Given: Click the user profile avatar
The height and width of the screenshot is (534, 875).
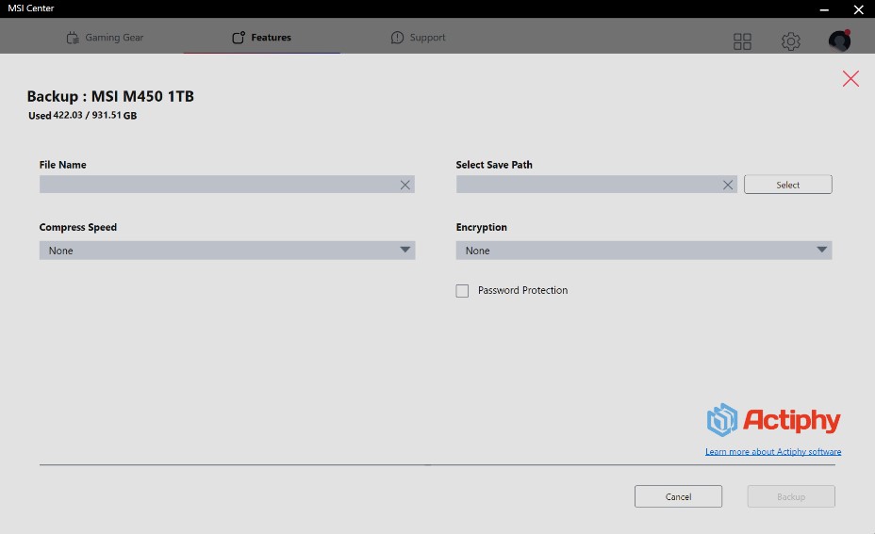Looking at the screenshot, I should point(838,40).
